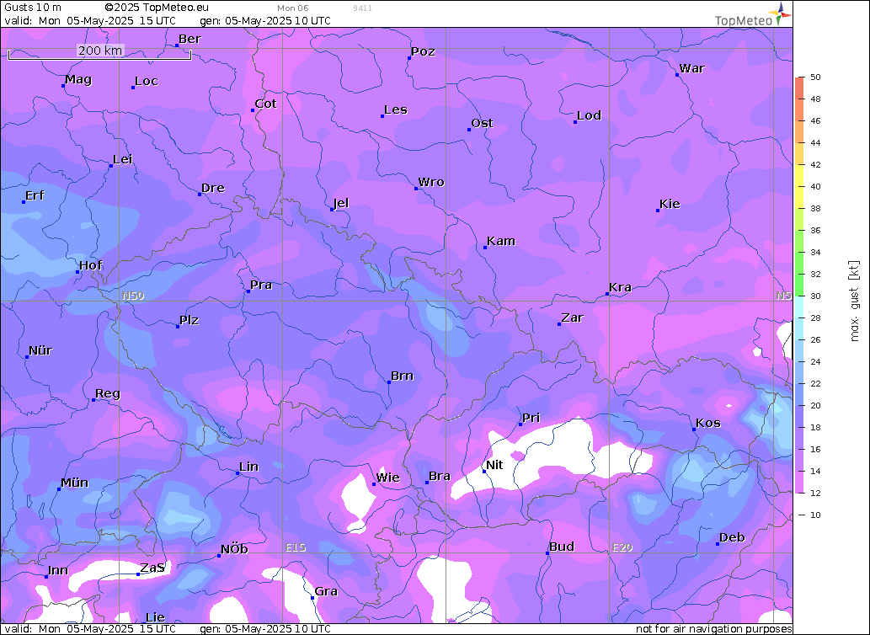Select the 'Gusts 10 m' title text
The image size is (870, 635).
pyautogui.click(x=33, y=8)
